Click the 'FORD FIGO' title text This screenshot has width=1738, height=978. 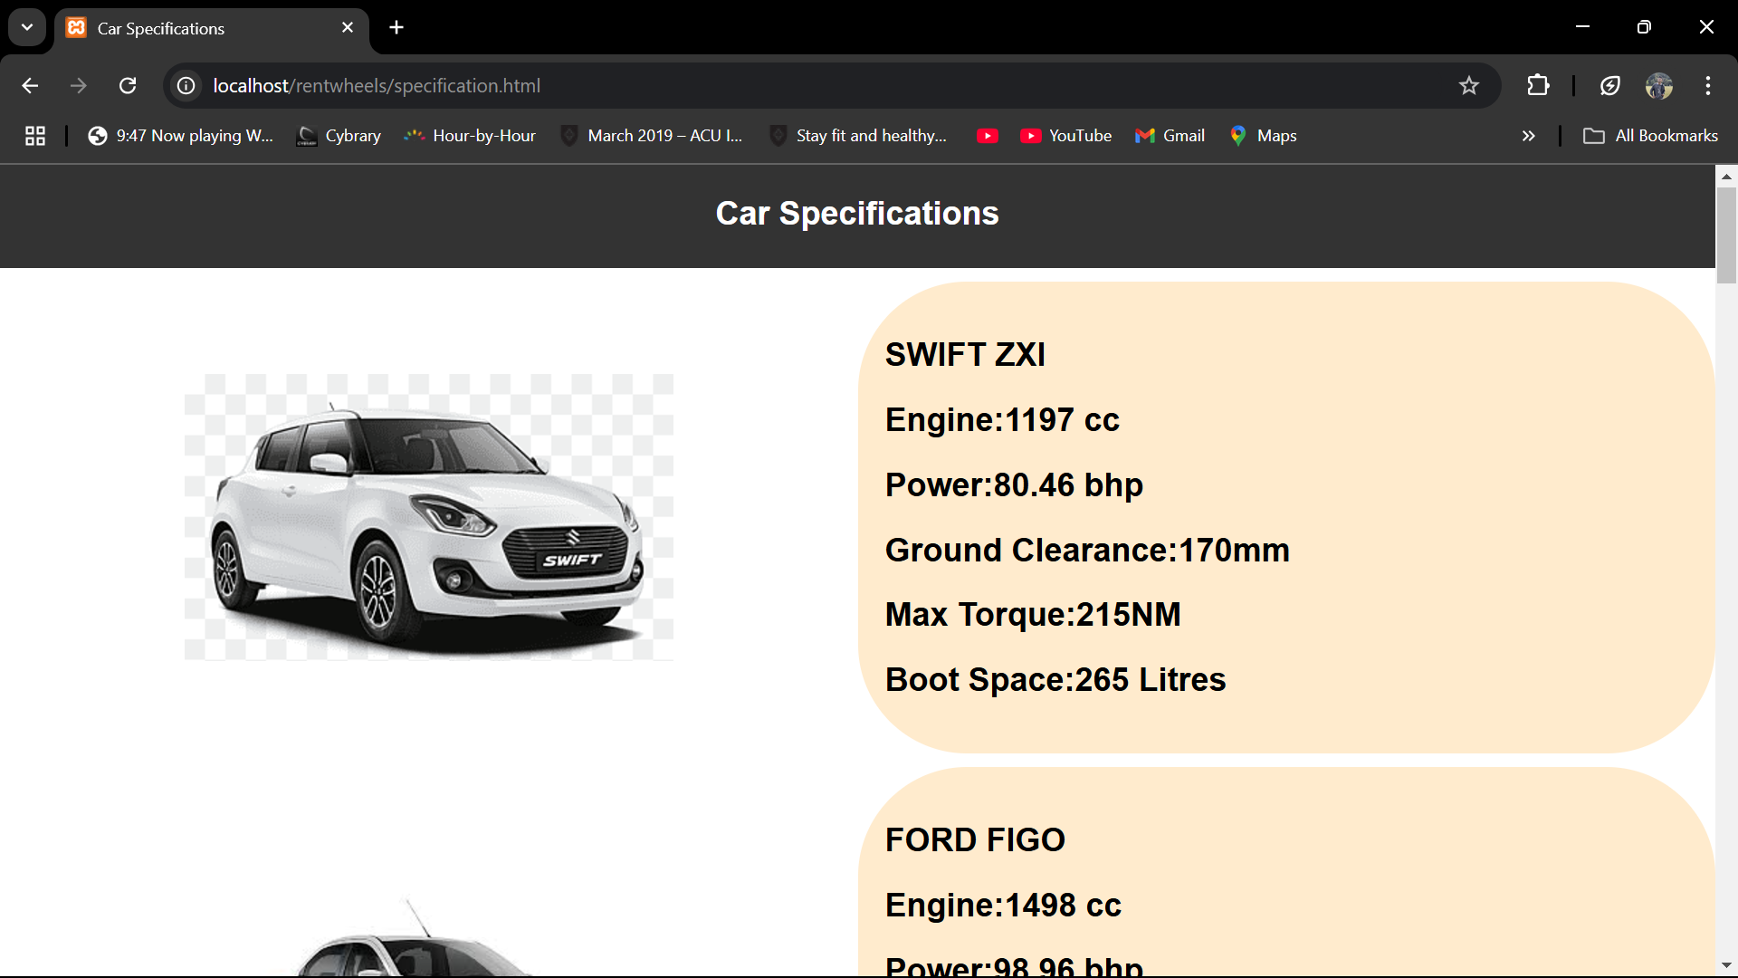[x=975, y=840]
